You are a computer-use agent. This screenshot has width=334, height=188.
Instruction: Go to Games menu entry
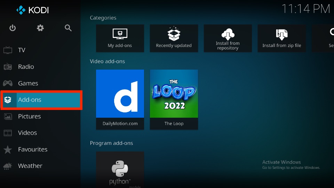click(28, 83)
